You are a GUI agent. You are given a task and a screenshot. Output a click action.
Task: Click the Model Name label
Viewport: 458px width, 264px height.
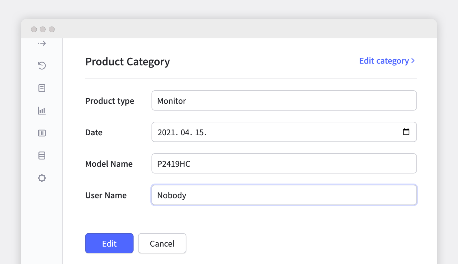(x=109, y=164)
